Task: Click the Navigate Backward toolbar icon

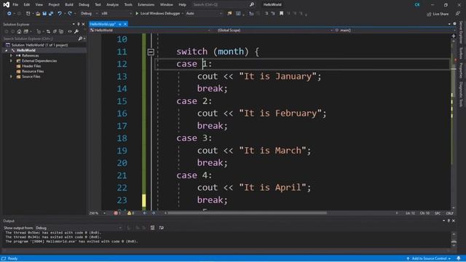Action: tap(9, 14)
